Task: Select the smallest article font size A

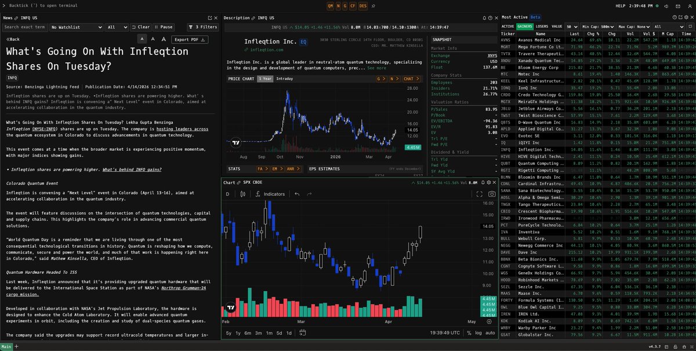Action: coord(143,39)
